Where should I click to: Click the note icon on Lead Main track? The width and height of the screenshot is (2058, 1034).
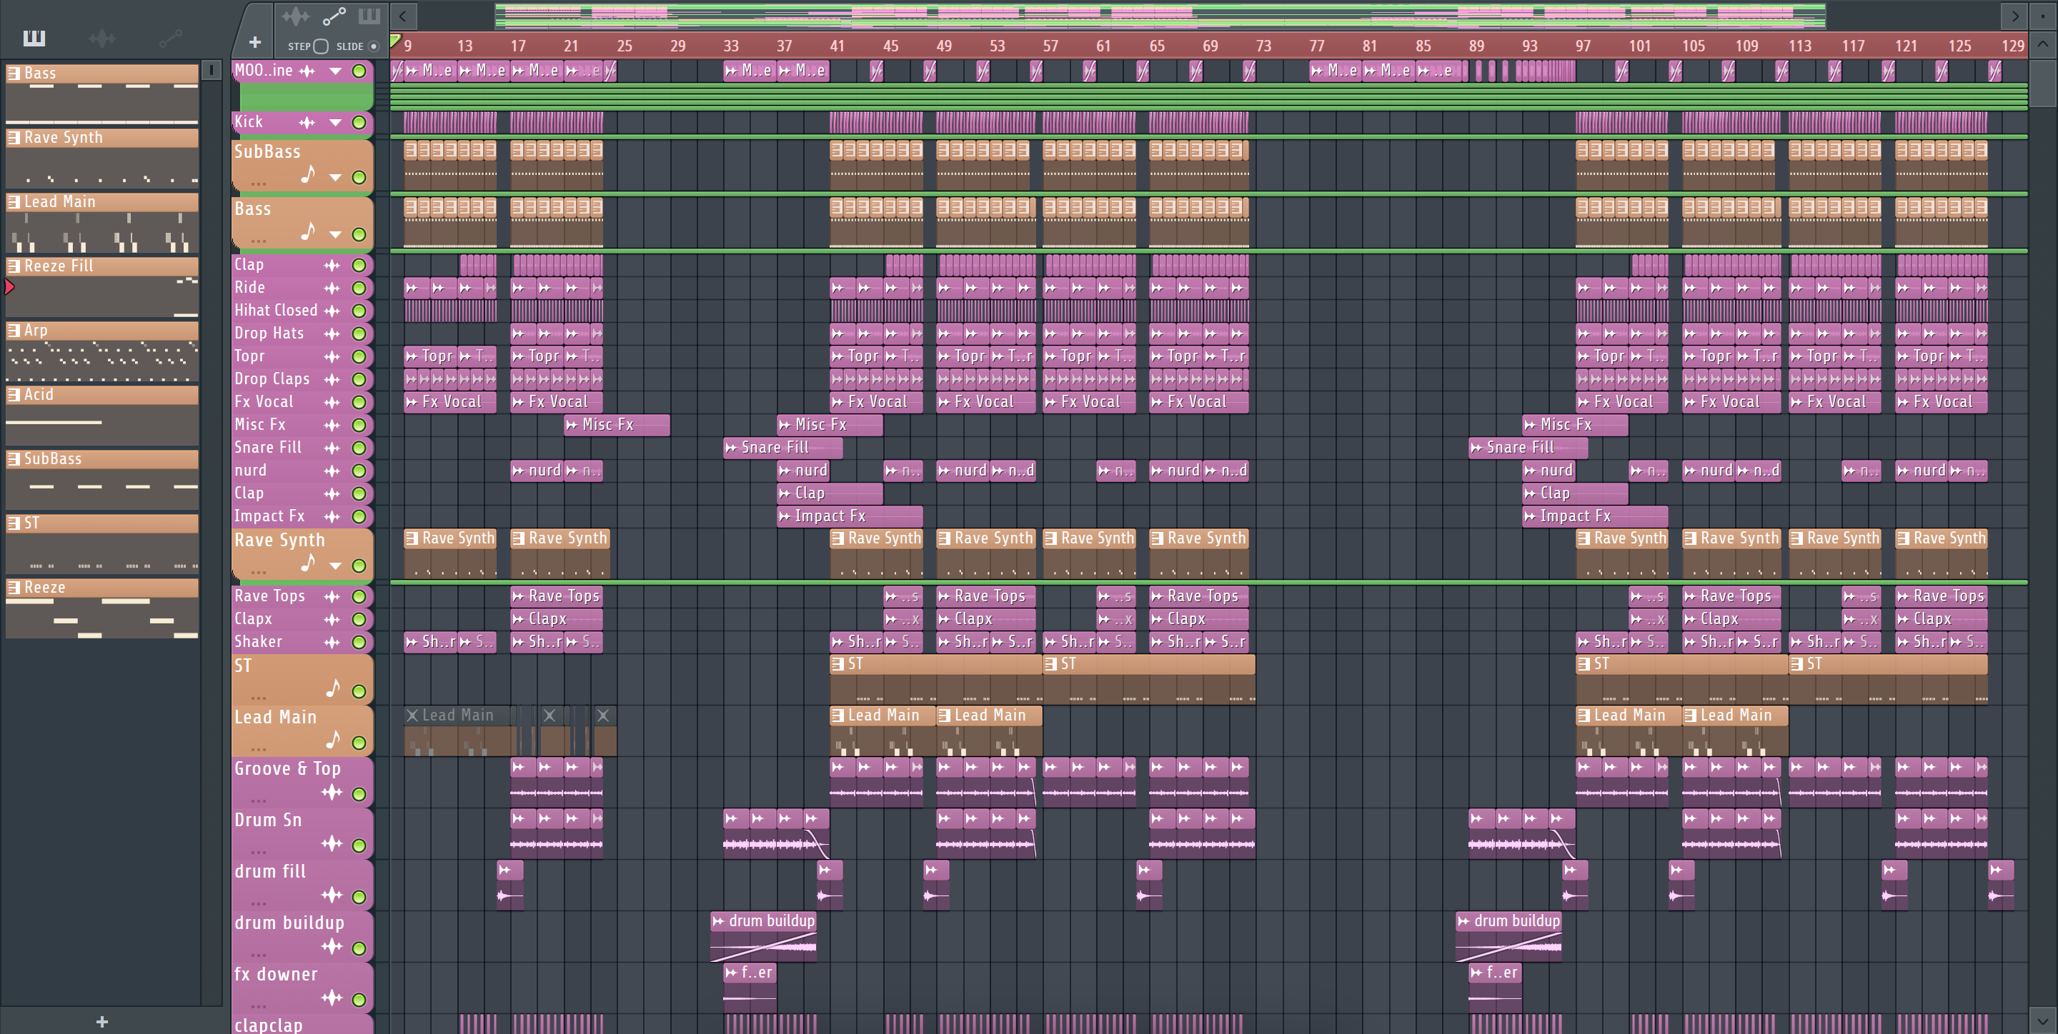click(x=332, y=739)
